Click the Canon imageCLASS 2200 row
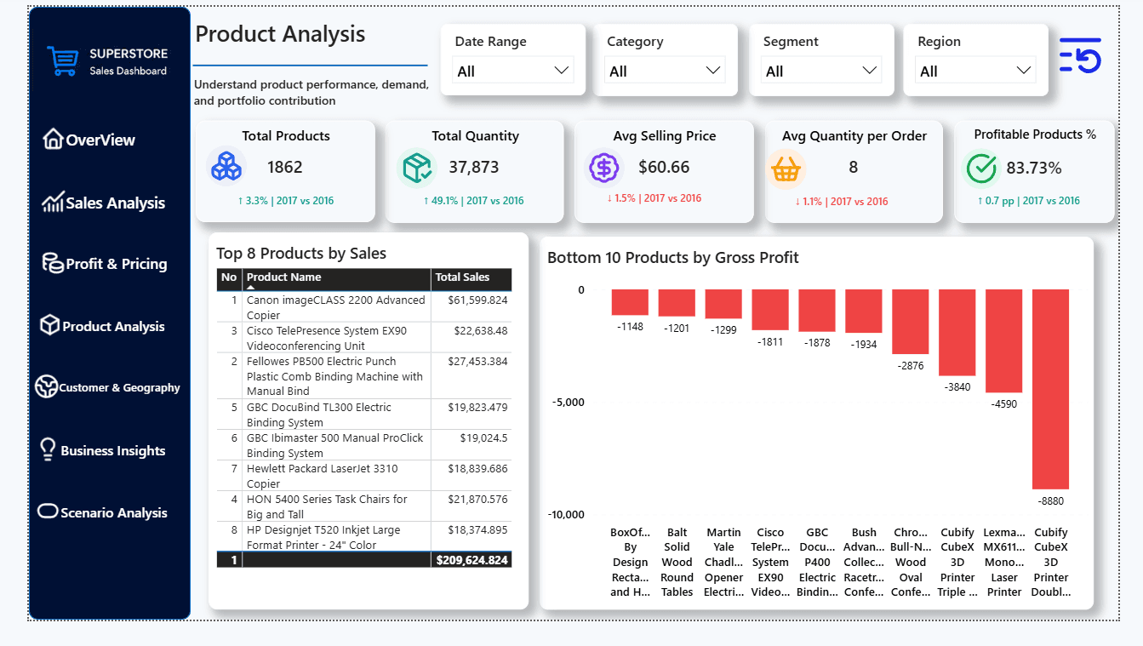 (364, 307)
